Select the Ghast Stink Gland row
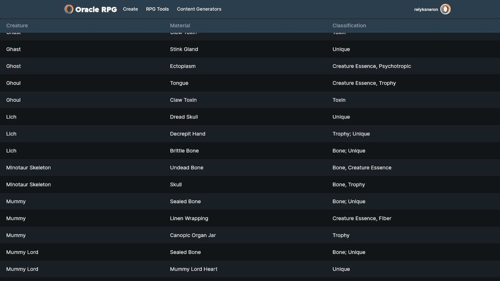Screen dimensions: 500x281 click(184, 49)
